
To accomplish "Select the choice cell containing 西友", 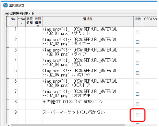I will (x=88, y=63).
